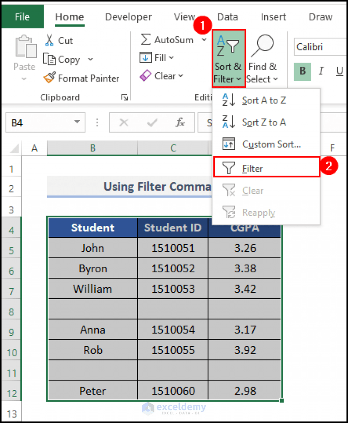This screenshot has height=423, width=348.
Task: Click the Copy icon
Action: pos(49,59)
